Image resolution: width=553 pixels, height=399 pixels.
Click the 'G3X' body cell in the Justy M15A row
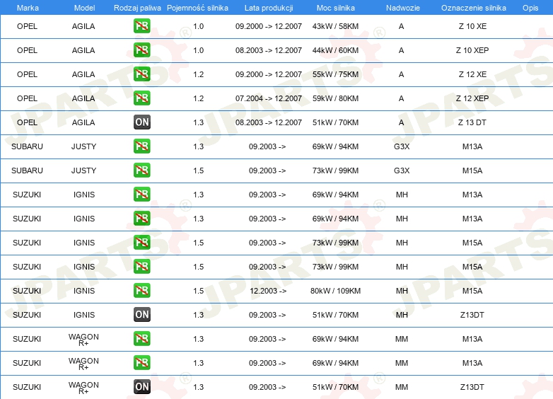pos(402,170)
